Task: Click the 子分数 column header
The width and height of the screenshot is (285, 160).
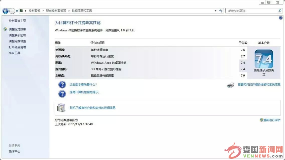Action: pos(243,43)
